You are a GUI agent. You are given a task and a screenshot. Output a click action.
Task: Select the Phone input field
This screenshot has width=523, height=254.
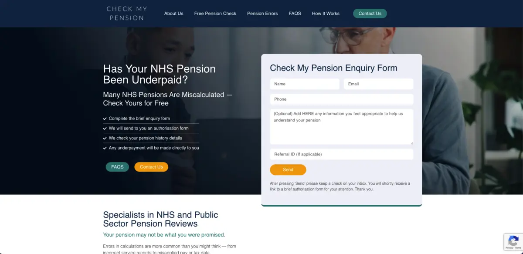(341, 99)
